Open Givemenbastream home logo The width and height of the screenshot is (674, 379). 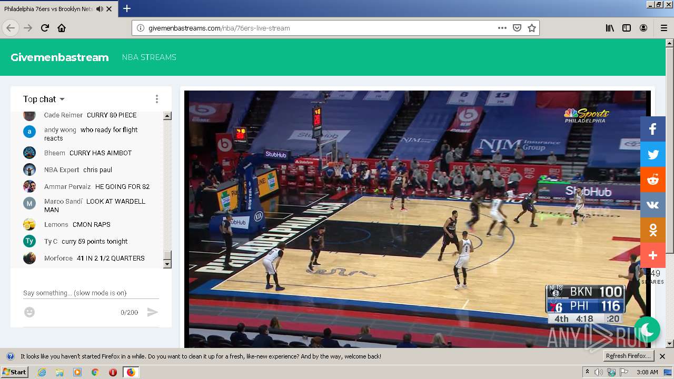point(60,57)
